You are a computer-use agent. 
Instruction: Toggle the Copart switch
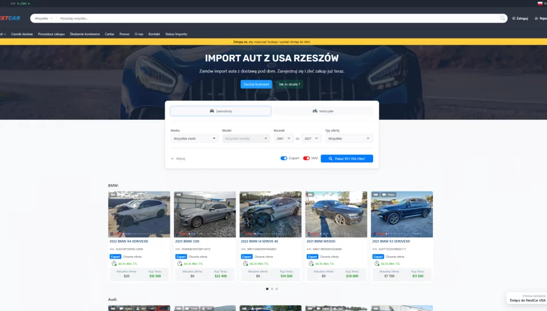pos(284,158)
